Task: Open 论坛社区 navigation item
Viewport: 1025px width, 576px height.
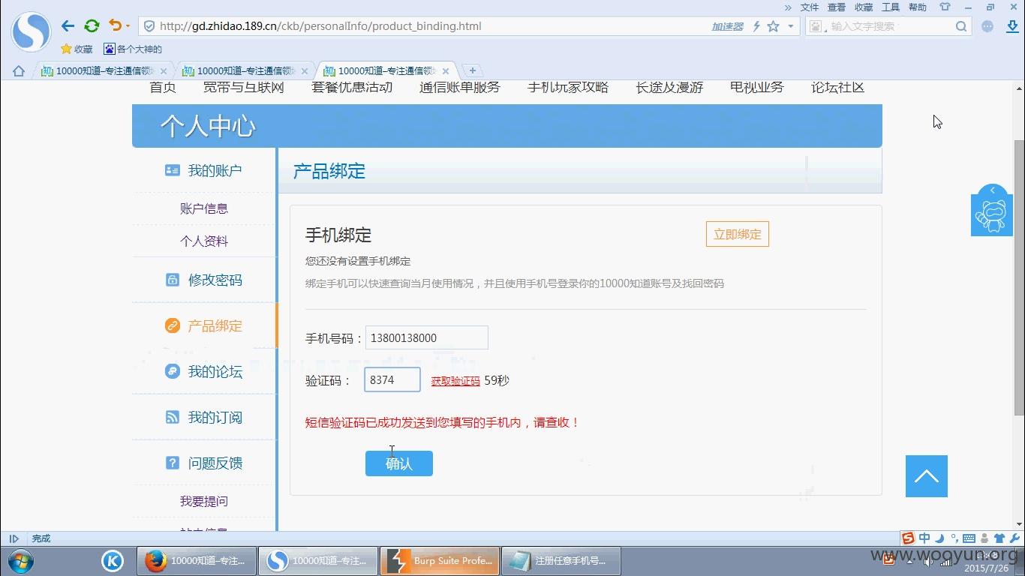Action: (x=838, y=87)
